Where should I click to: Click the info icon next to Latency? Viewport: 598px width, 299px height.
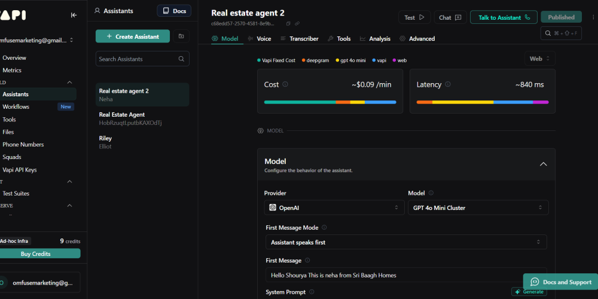[x=448, y=84]
